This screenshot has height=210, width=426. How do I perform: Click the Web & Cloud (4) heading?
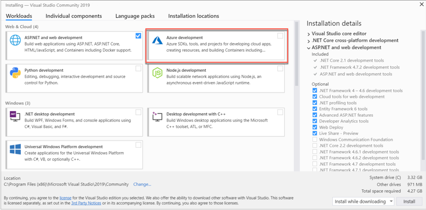[x=22, y=27]
